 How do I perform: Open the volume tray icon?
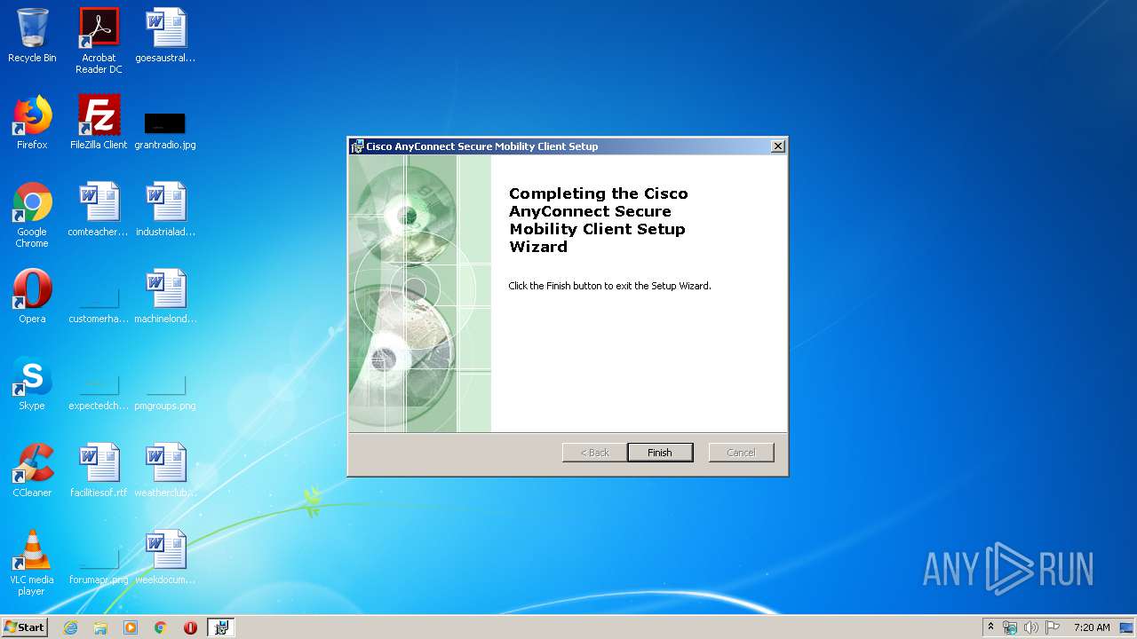[1030, 627]
